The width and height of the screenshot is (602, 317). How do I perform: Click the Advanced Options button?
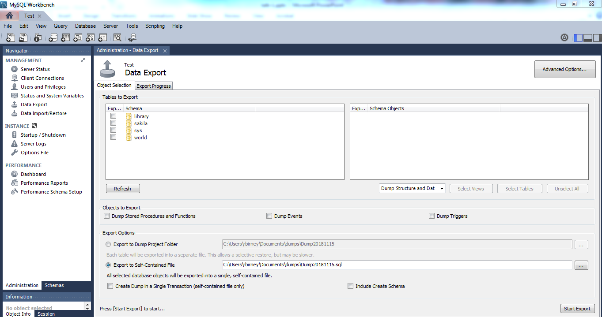565,69
